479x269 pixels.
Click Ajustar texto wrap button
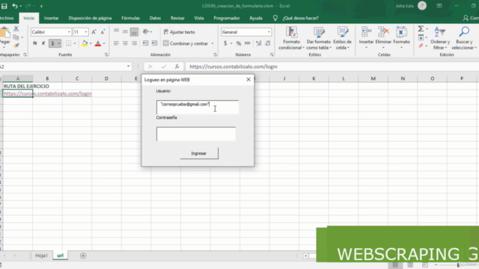click(x=179, y=32)
